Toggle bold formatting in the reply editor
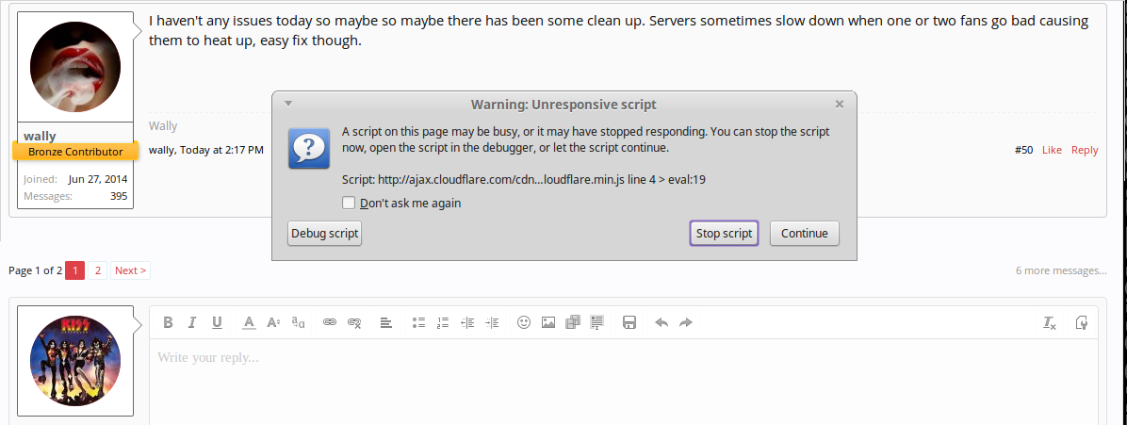Image resolution: width=1127 pixels, height=425 pixels. pos(168,322)
